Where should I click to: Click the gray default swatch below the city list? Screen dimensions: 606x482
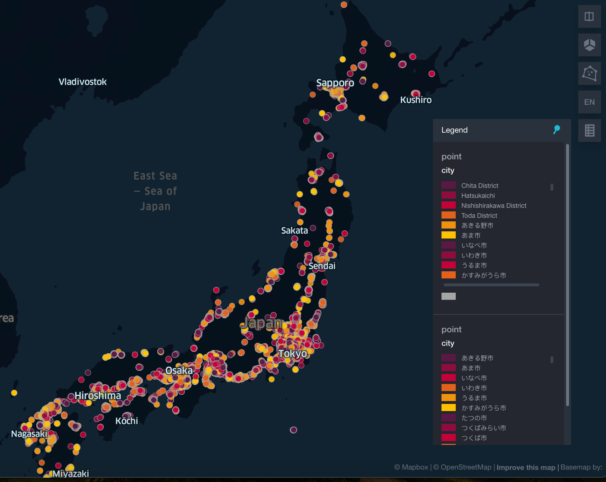click(449, 296)
